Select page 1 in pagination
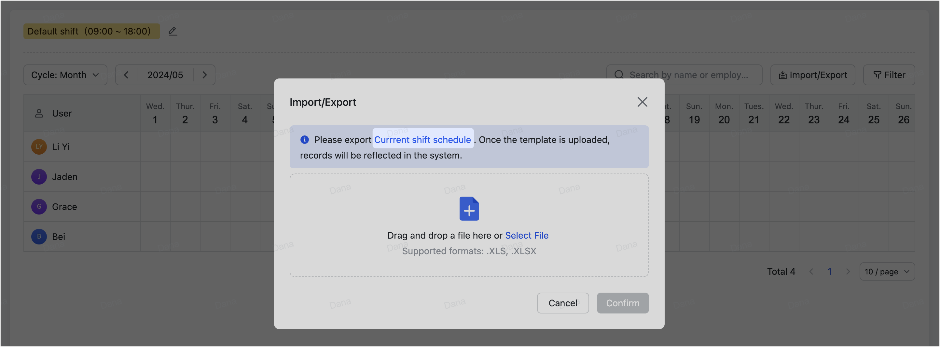Viewport: 940px width, 347px height. tap(829, 271)
